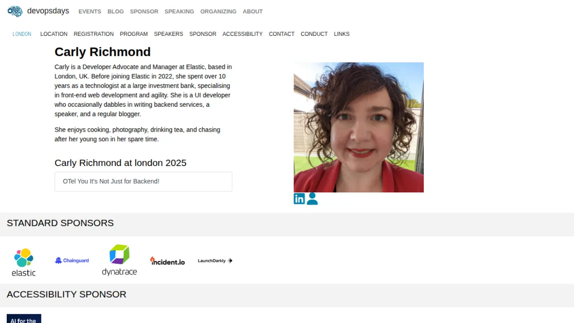Go to the SPEAKERS event tab
Image resolution: width=574 pixels, height=323 pixels.
(x=168, y=34)
